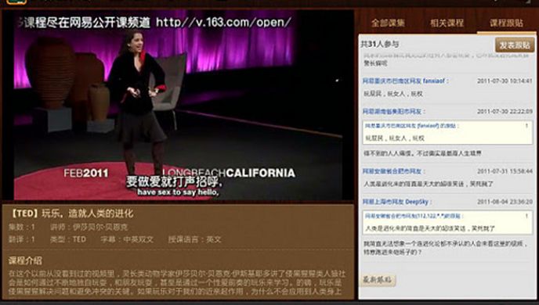Click the quoted fanxiaof 原贴 box

click(x=447, y=132)
